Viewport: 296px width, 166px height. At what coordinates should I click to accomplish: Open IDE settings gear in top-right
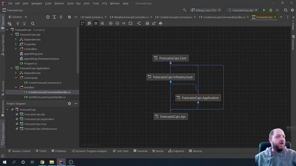(292, 10)
